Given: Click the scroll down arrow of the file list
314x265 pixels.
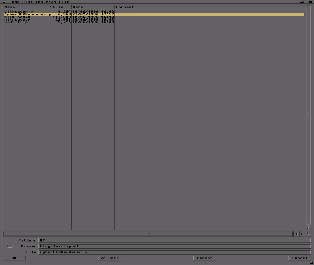Looking at the screenshot, I should tap(308, 234).
